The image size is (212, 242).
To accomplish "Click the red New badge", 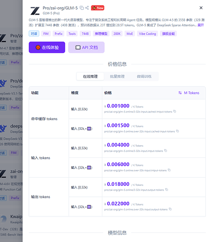I will 98,8.
